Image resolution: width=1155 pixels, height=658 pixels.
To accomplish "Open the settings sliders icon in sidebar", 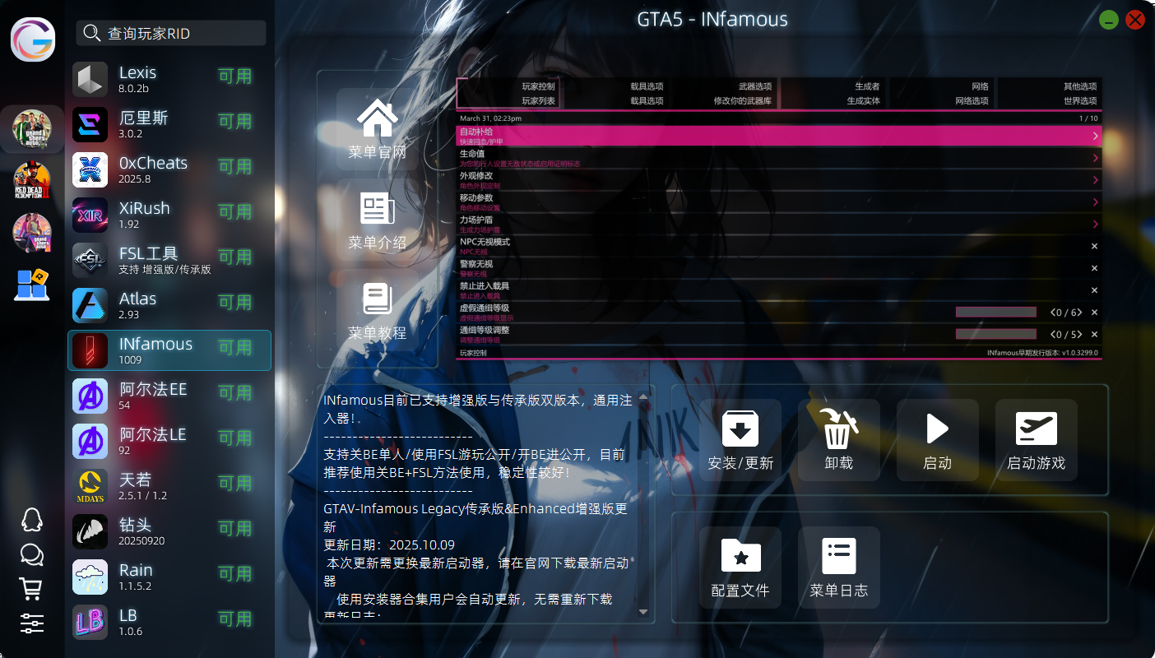I will [x=31, y=623].
